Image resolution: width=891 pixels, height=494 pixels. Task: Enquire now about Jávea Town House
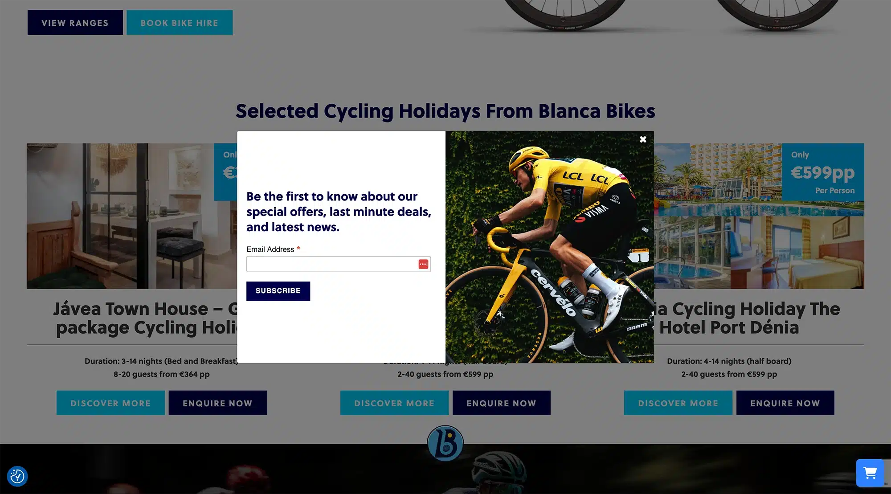(217, 403)
